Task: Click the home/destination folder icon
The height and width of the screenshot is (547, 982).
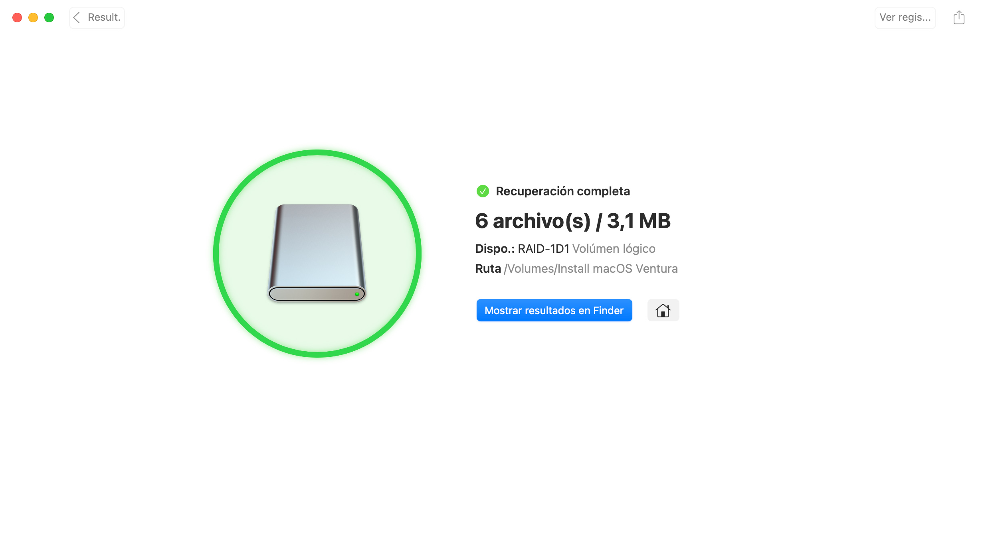Action: [663, 310]
